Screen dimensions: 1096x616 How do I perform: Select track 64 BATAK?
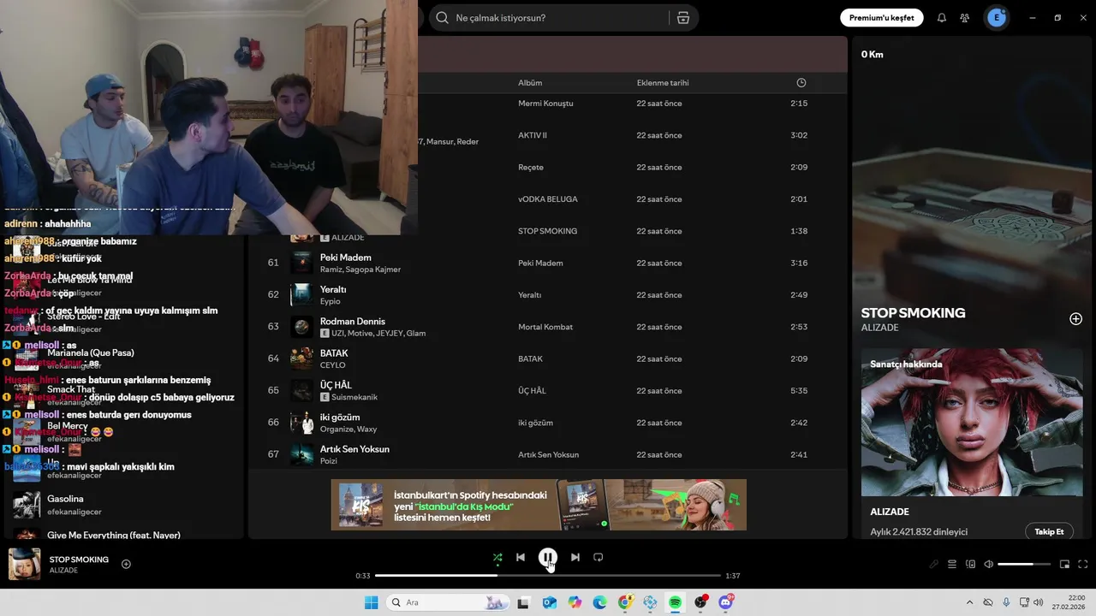click(x=548, y=358)
